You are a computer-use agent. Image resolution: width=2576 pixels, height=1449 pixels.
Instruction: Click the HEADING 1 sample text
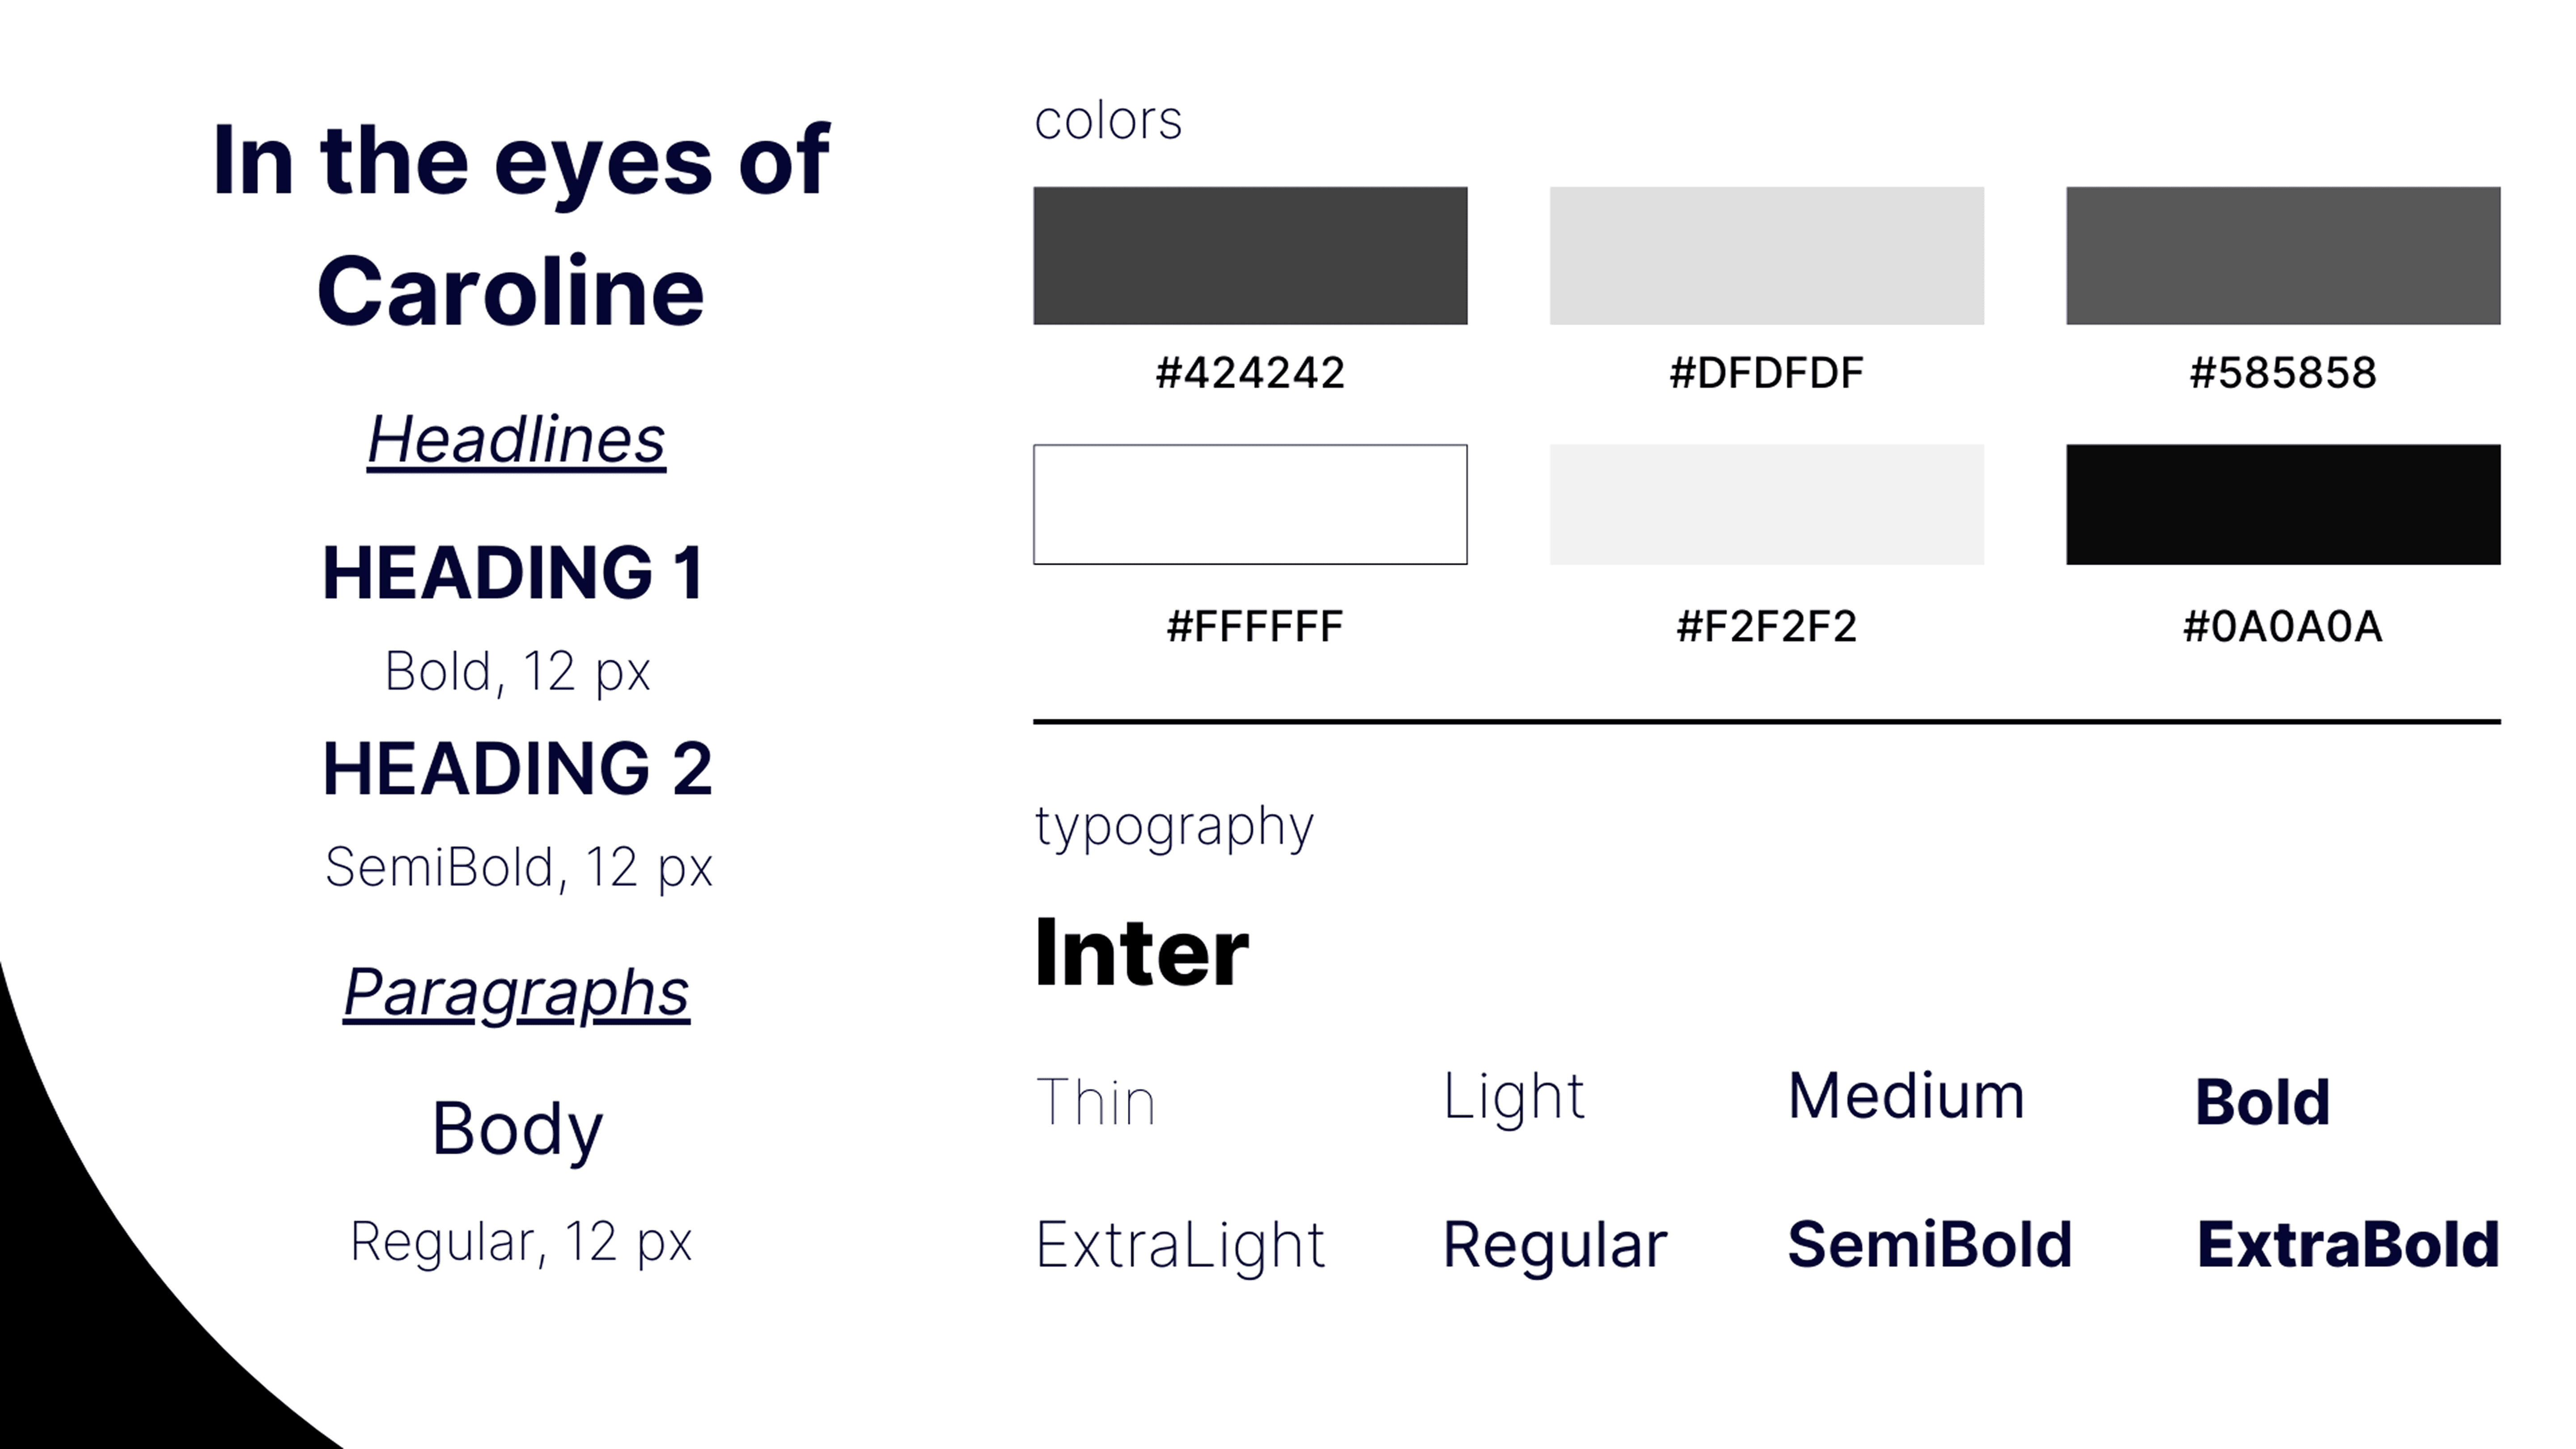coord(514,573)
